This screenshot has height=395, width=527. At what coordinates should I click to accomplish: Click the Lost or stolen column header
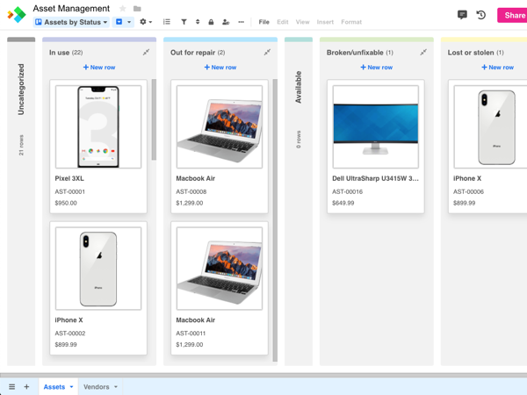coord(475,53)
